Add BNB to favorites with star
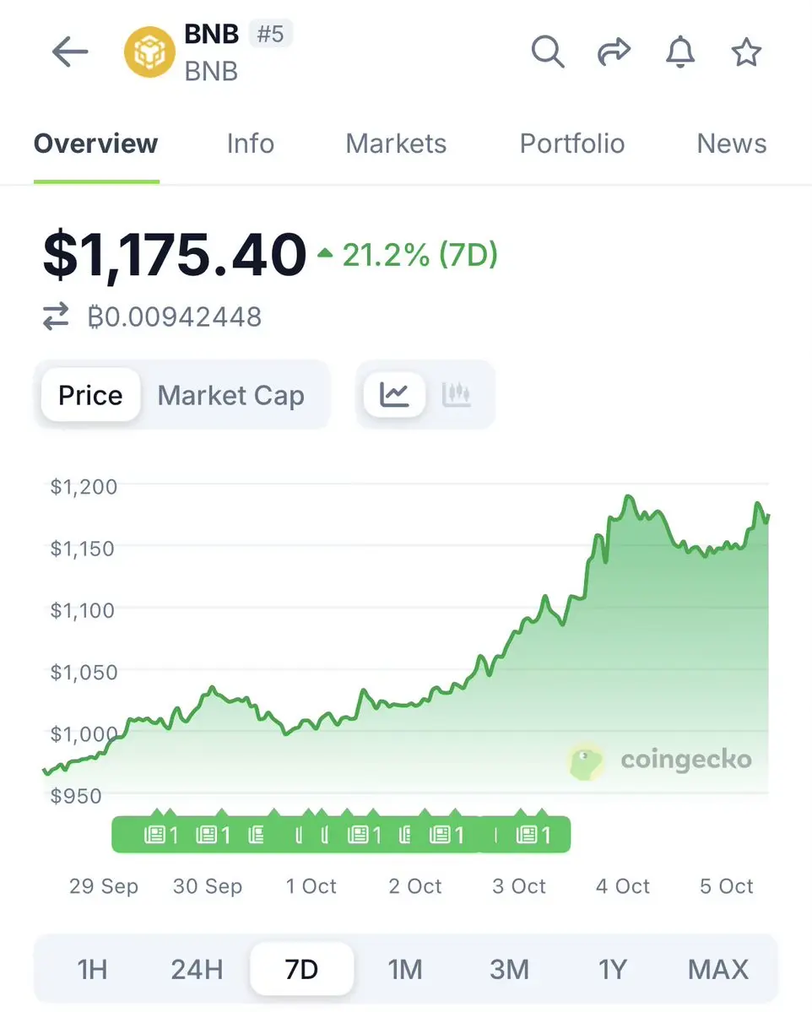 (746, 52)
